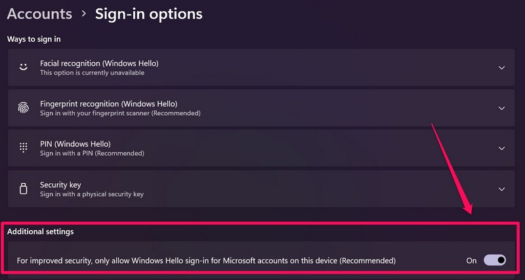Click the Ways to sign in heading
525x280 pixels.
pyautogui.click(x=34, y=39)
